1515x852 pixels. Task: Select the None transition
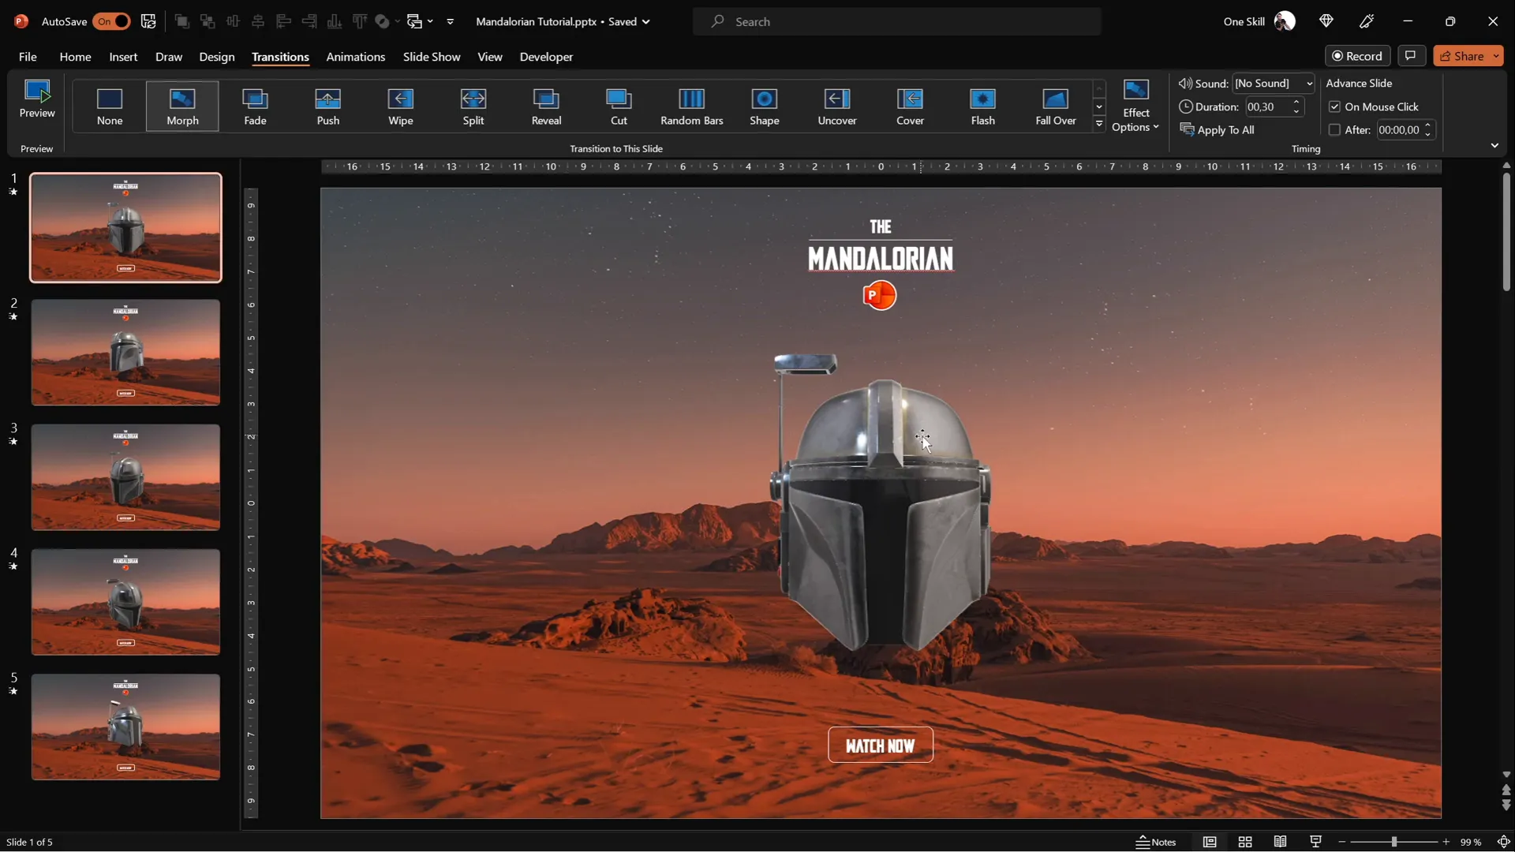(x=110, y=106)
